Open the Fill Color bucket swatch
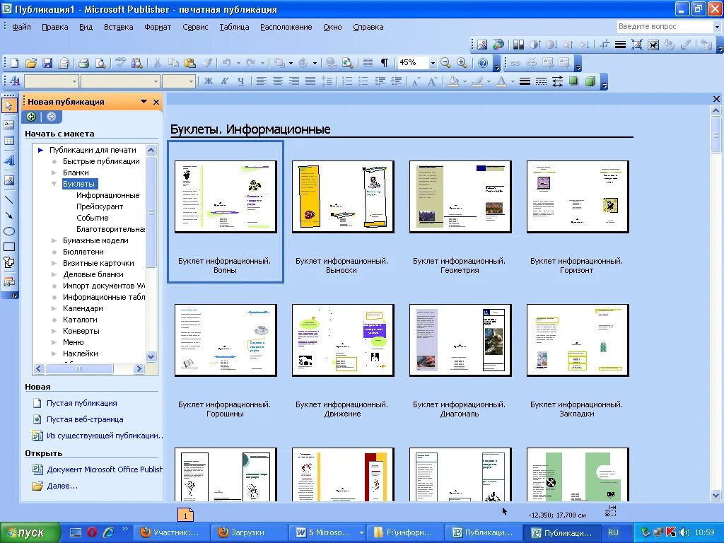 tap(453, 81)
